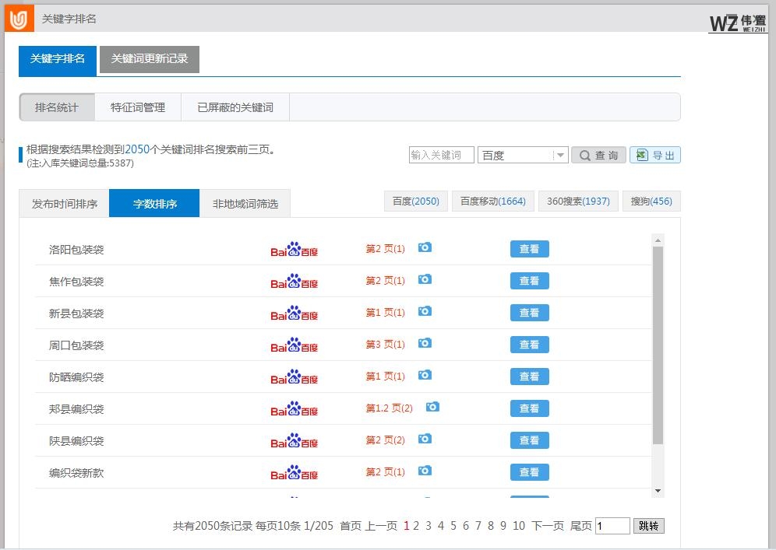The image size is (776, 550).
Task: Open camera snapshot for 郏县编织袋
Action: 432,407
